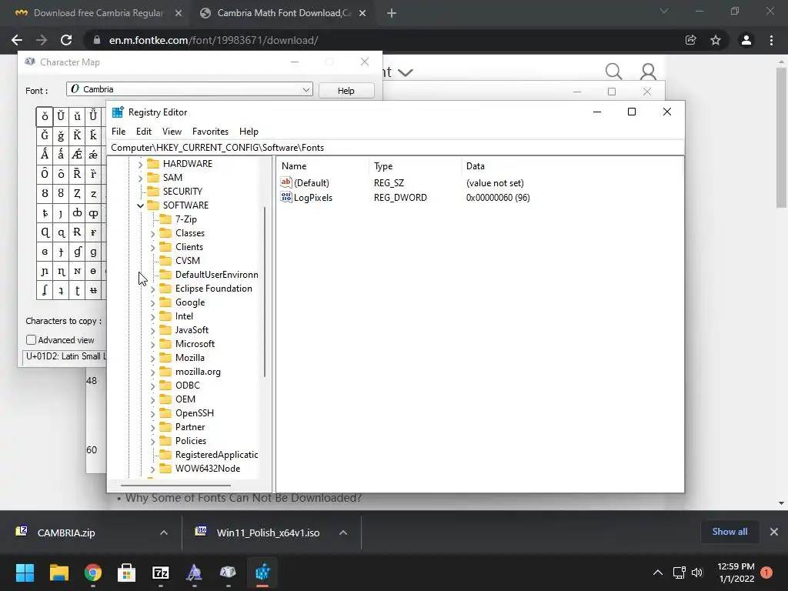Viewport: 788px width, 591px height.
Task: Click the Æ character in Character Map
Action: (77, 155)
